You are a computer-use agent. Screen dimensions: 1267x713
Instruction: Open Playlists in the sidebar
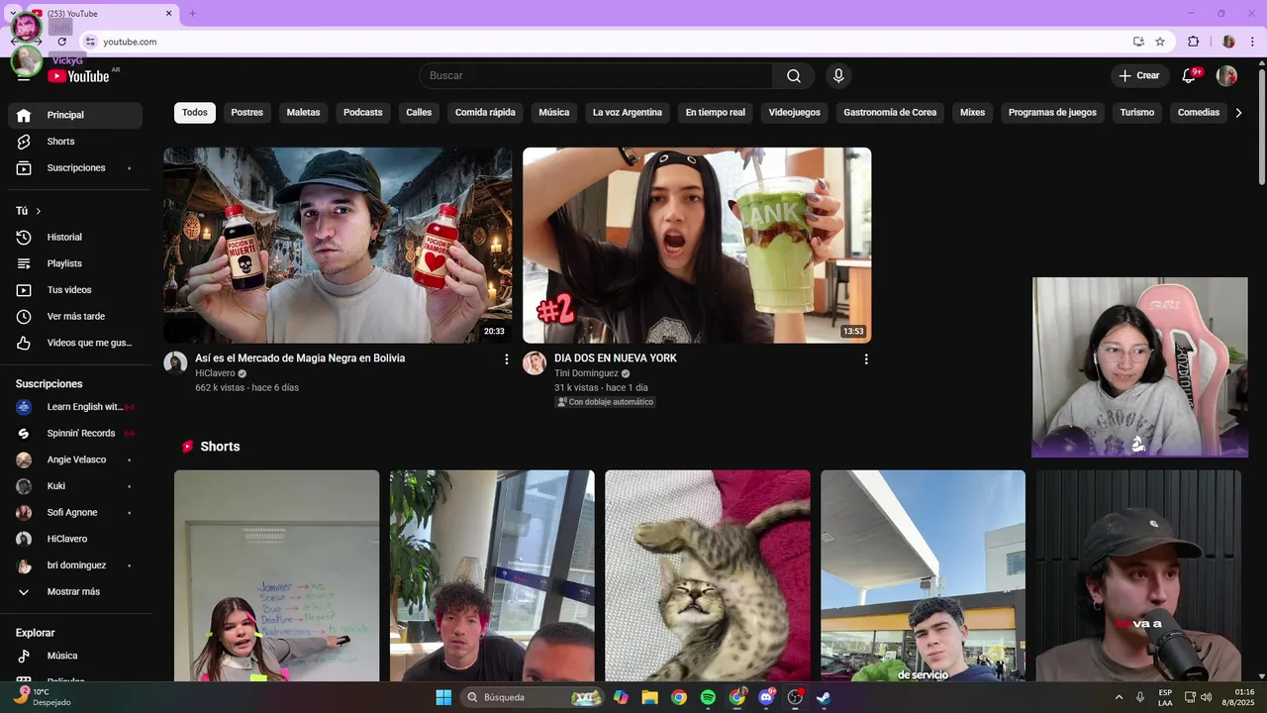tap(75, 263)
